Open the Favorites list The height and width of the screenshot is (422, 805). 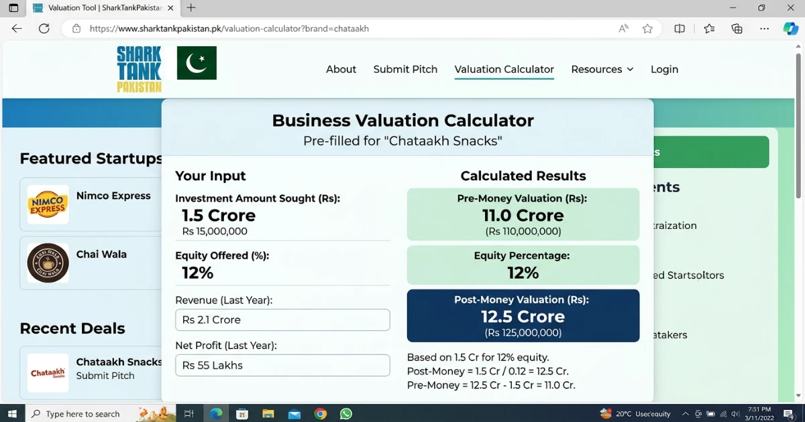(x=709, y=29)
